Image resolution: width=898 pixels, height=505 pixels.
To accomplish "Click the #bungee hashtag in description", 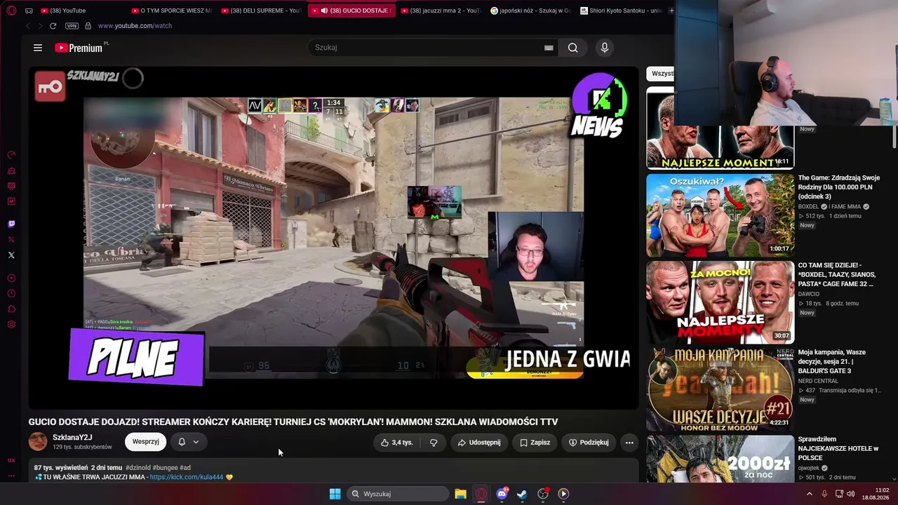I will click(165, 468).
